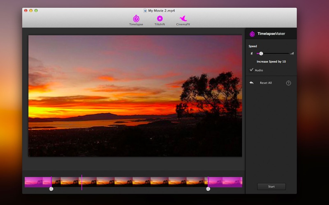The image size is (329, 205).
Task: Open the CinemaFX bird icon
Action: click(183, 19)
